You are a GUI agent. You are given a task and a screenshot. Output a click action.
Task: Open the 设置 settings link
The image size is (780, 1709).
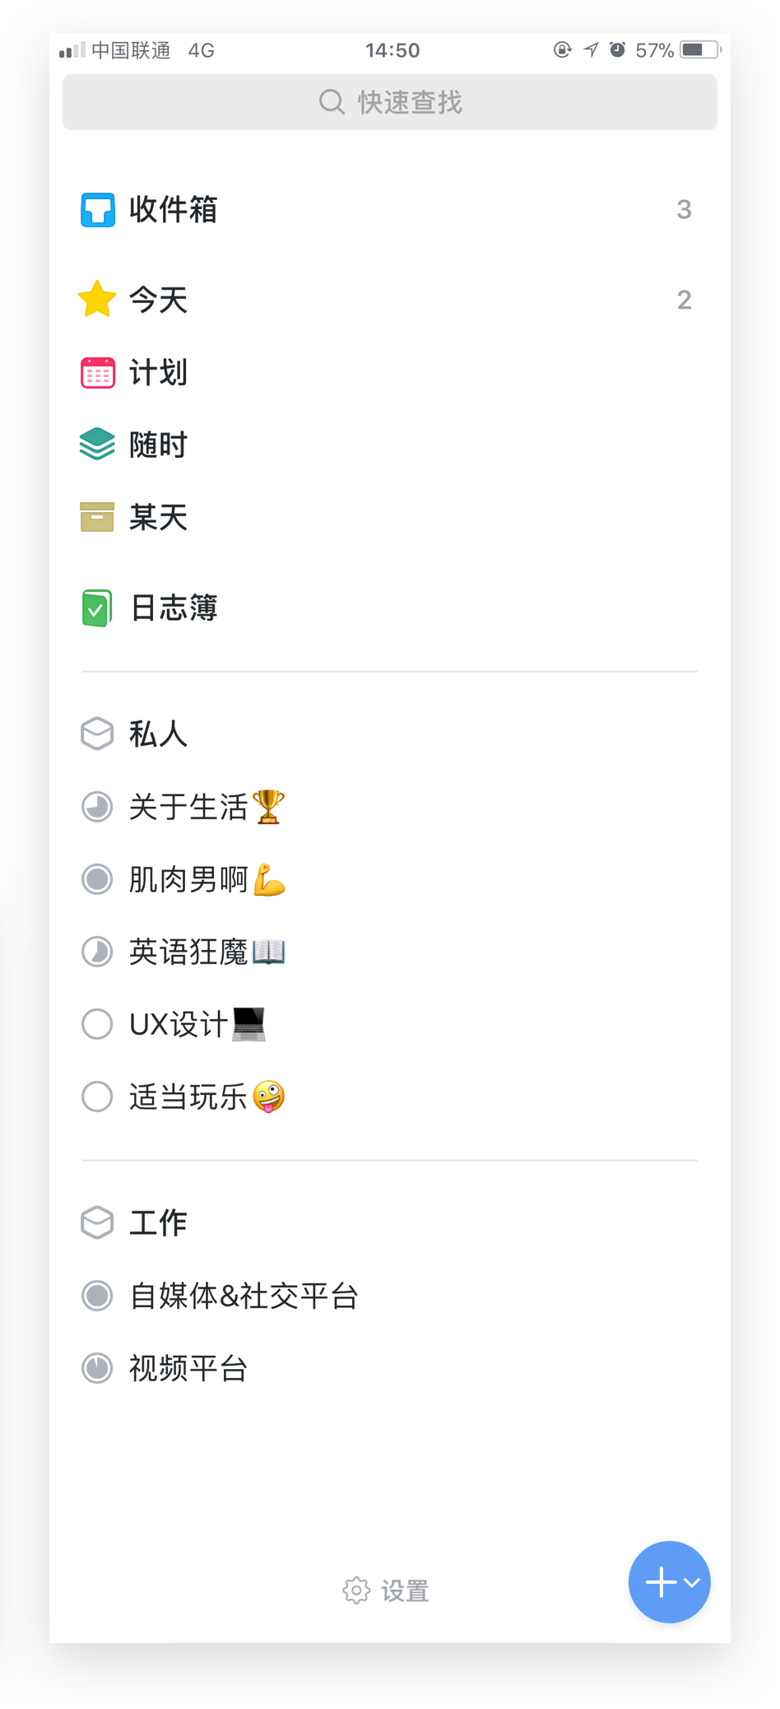[x=404, y=1590]
